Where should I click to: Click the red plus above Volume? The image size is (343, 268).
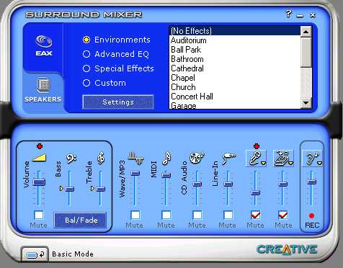40,146
